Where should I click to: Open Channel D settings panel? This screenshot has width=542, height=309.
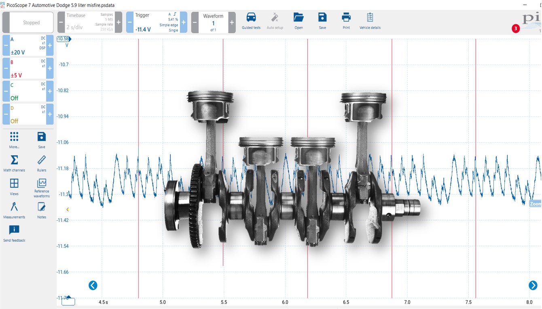[x=28, y=114]
